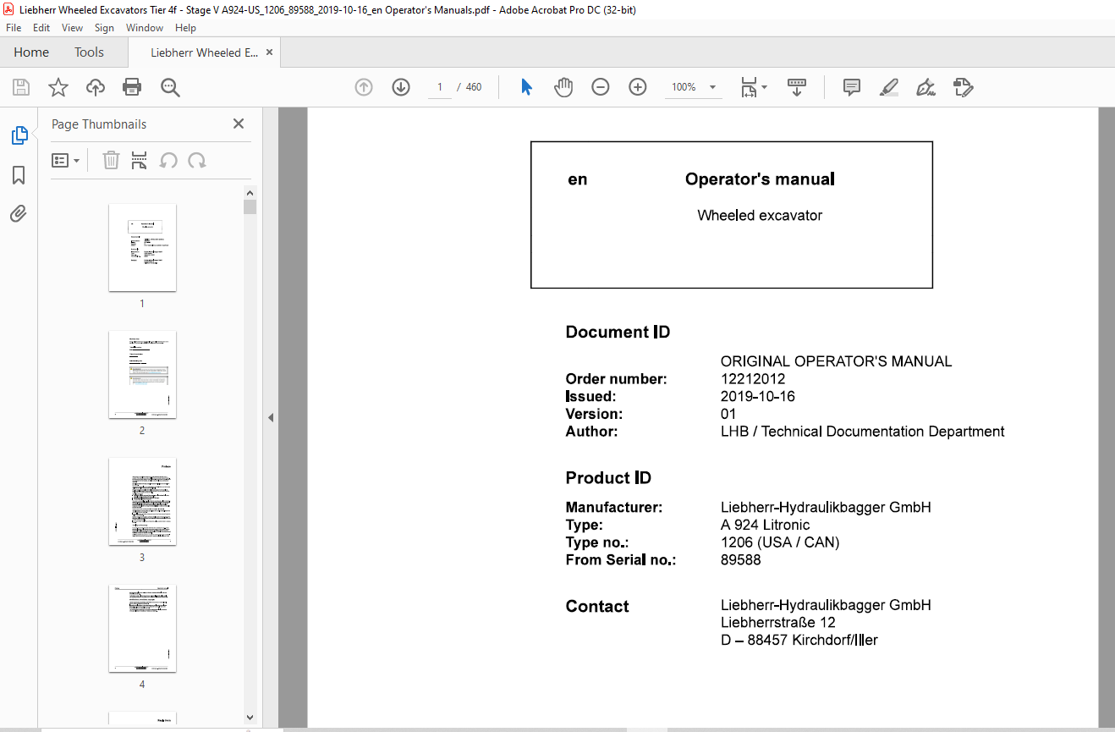Image resolution: width=1115 pixels, height=732 pixels.
Task: Zoom out with minus icon
Action: pyautogui.click(x=601, y=87)
